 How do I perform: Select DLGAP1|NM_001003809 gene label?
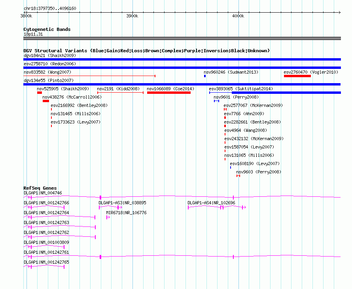46,242
